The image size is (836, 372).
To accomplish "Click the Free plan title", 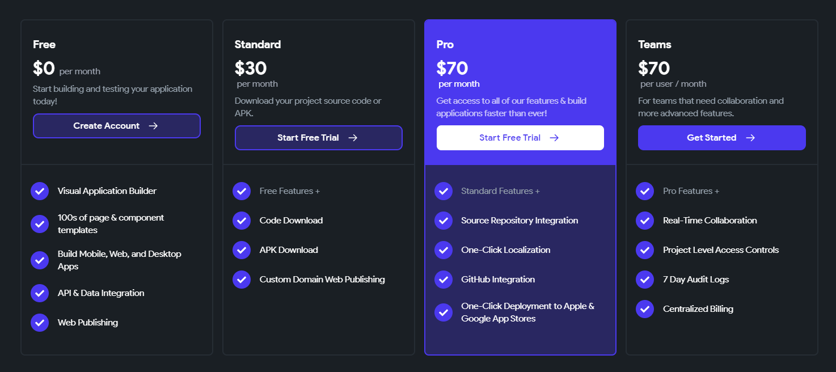I will pos(44,44).
